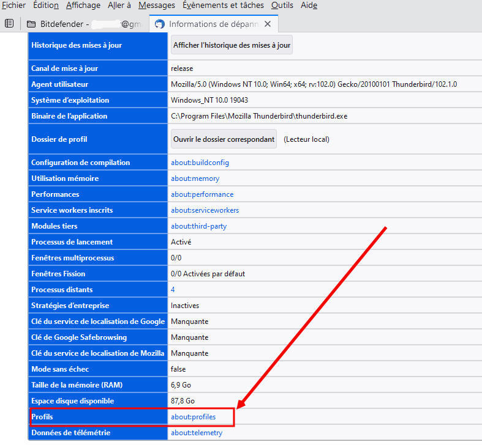The width and height of the screenshot is (482, 445).
Task: Open Évènements et tâches menu
Action: coord(223,6)
